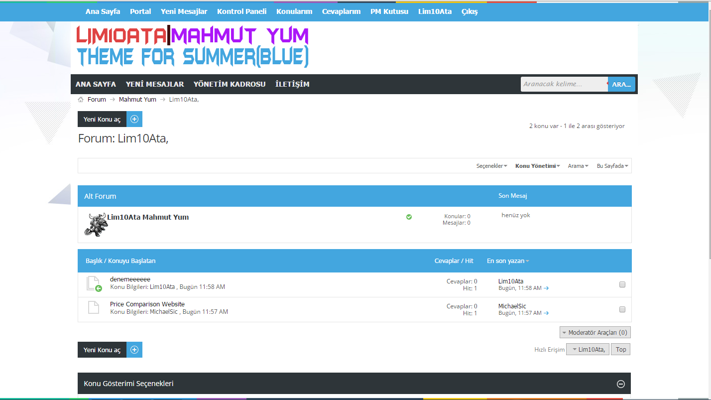
Task: Open the Arama dropdown
Action: pos(578,166)
